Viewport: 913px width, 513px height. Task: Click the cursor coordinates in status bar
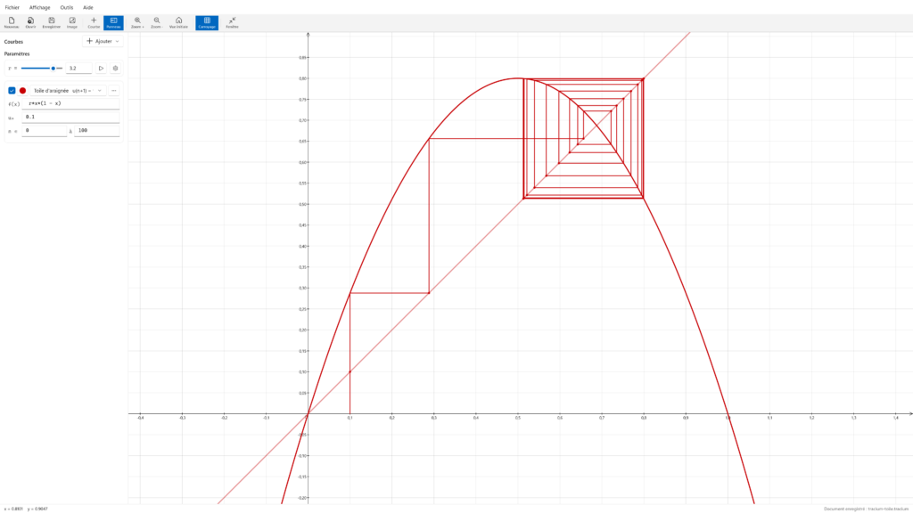26,509
